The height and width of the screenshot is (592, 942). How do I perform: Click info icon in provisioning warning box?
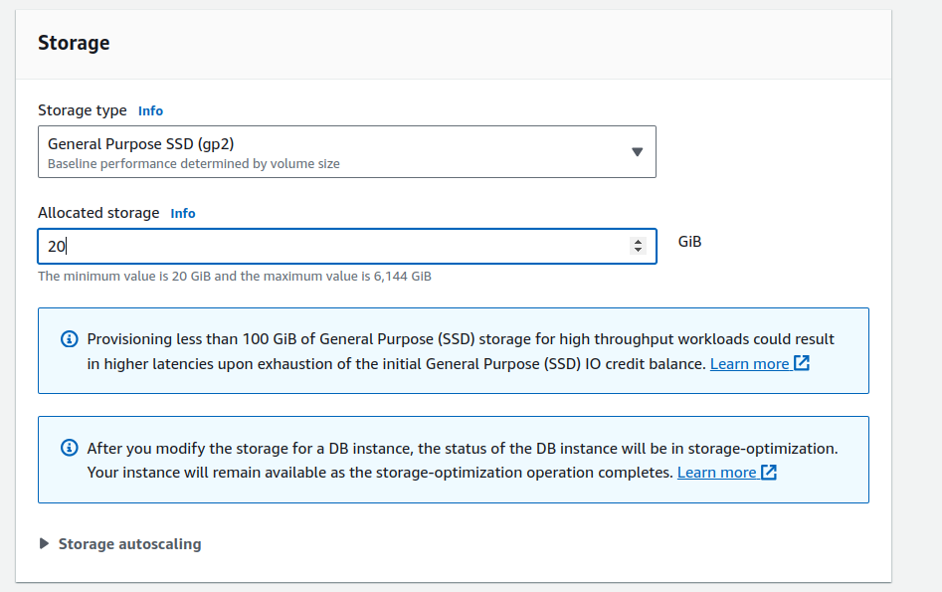(x=69, y=339)
